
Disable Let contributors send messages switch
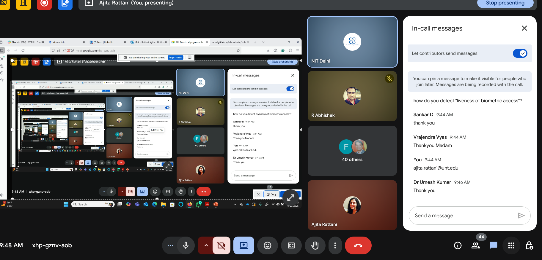click(x=520, y=53)
